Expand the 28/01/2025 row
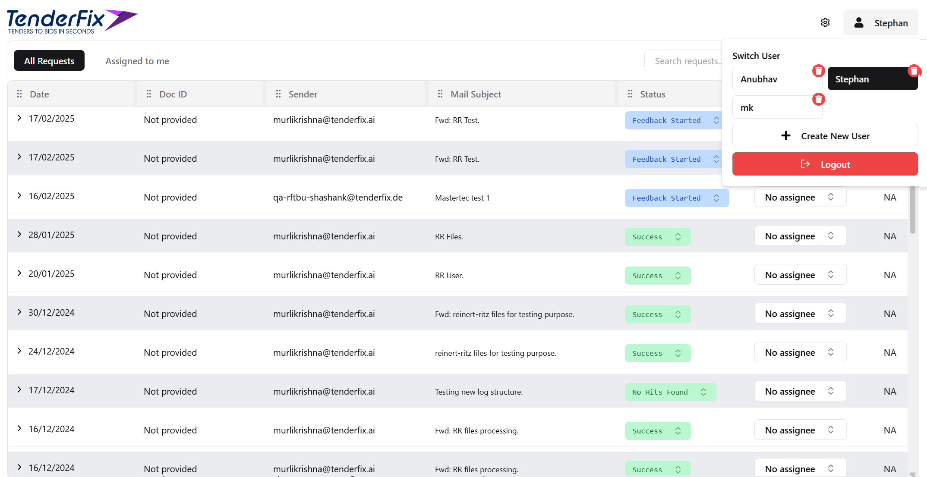The image size is (927, 477). coord(19,234)
